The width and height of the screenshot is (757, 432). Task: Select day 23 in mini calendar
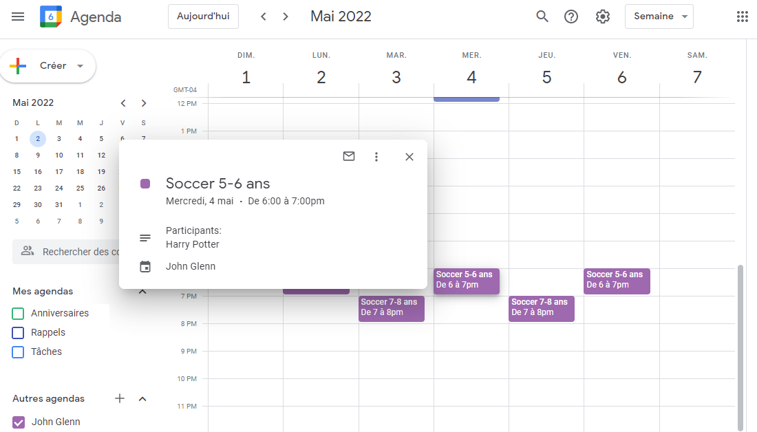click(38, 188)
